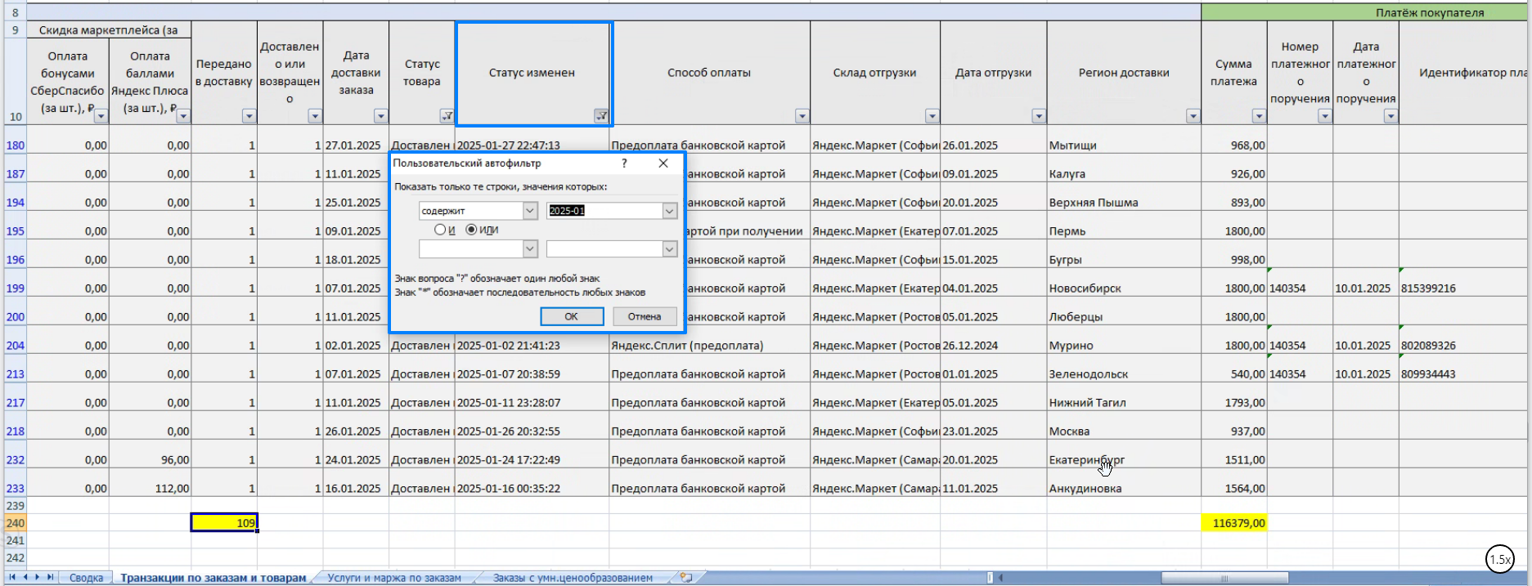Click the help question mark in autofilter dialog
The width and height of the screenshot is (1532, 586).
(624, 163)
